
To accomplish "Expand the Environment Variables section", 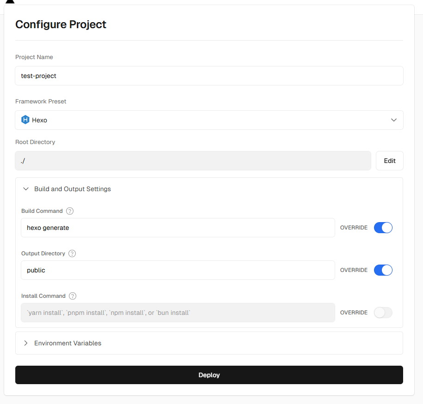I will tap(209, 343).
